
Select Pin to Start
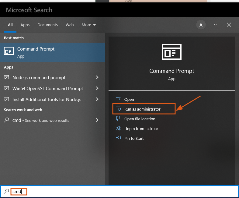click(x=171, y=138)
